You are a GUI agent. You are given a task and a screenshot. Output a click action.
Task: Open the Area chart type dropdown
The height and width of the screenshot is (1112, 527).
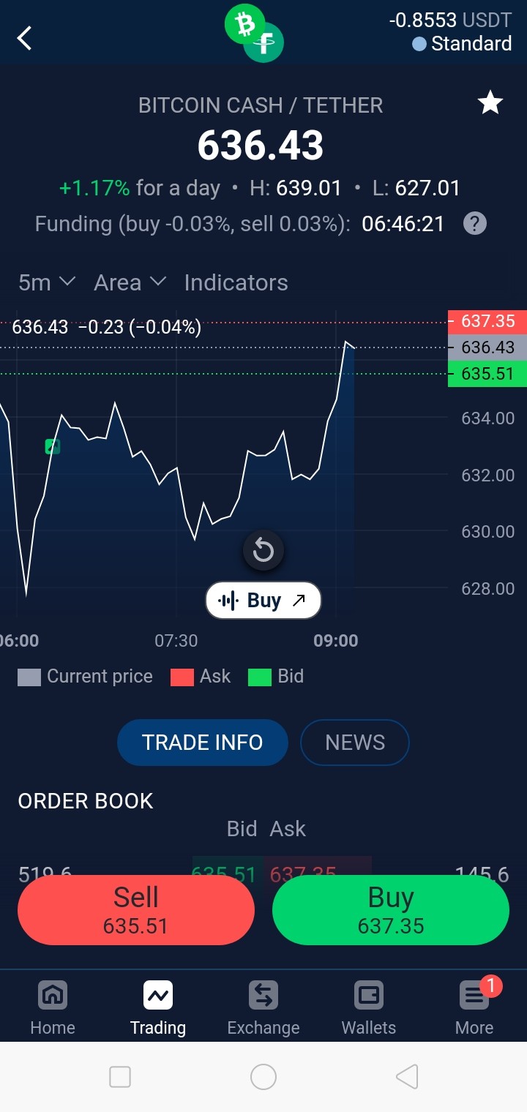click(x=130, y=282)
